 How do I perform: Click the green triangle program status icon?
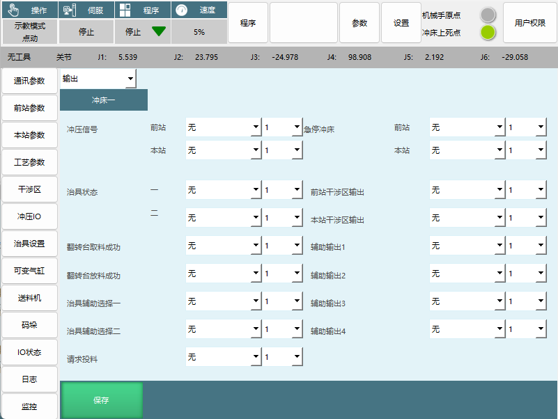158,31
